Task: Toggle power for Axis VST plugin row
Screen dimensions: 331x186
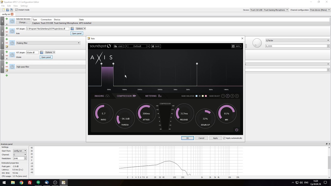Action: pyautogui.click(x=12, y=31)
